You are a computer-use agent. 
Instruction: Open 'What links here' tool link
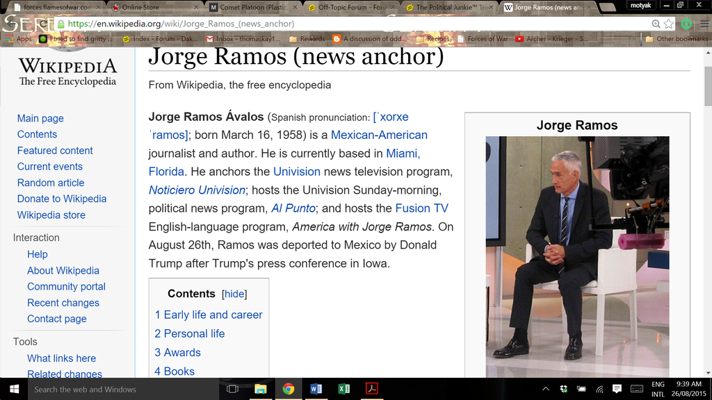click(x=62, y=358)
